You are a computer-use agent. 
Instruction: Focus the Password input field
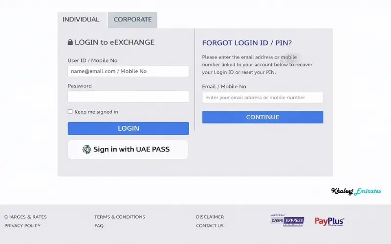click(x=128, y=97)
